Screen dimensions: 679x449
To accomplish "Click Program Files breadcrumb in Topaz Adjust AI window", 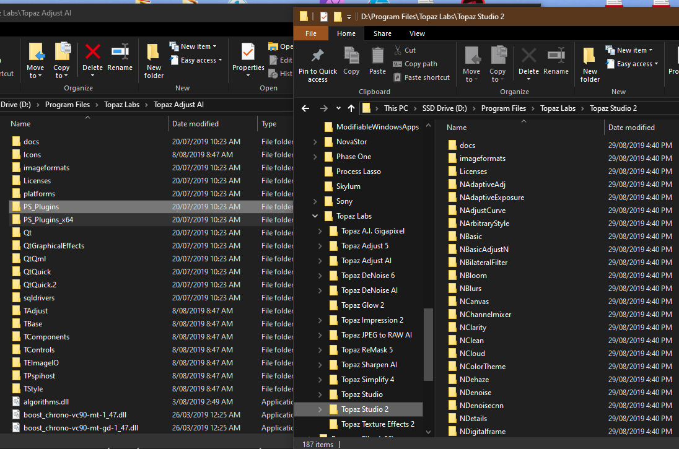I will [x=67, y=104].
